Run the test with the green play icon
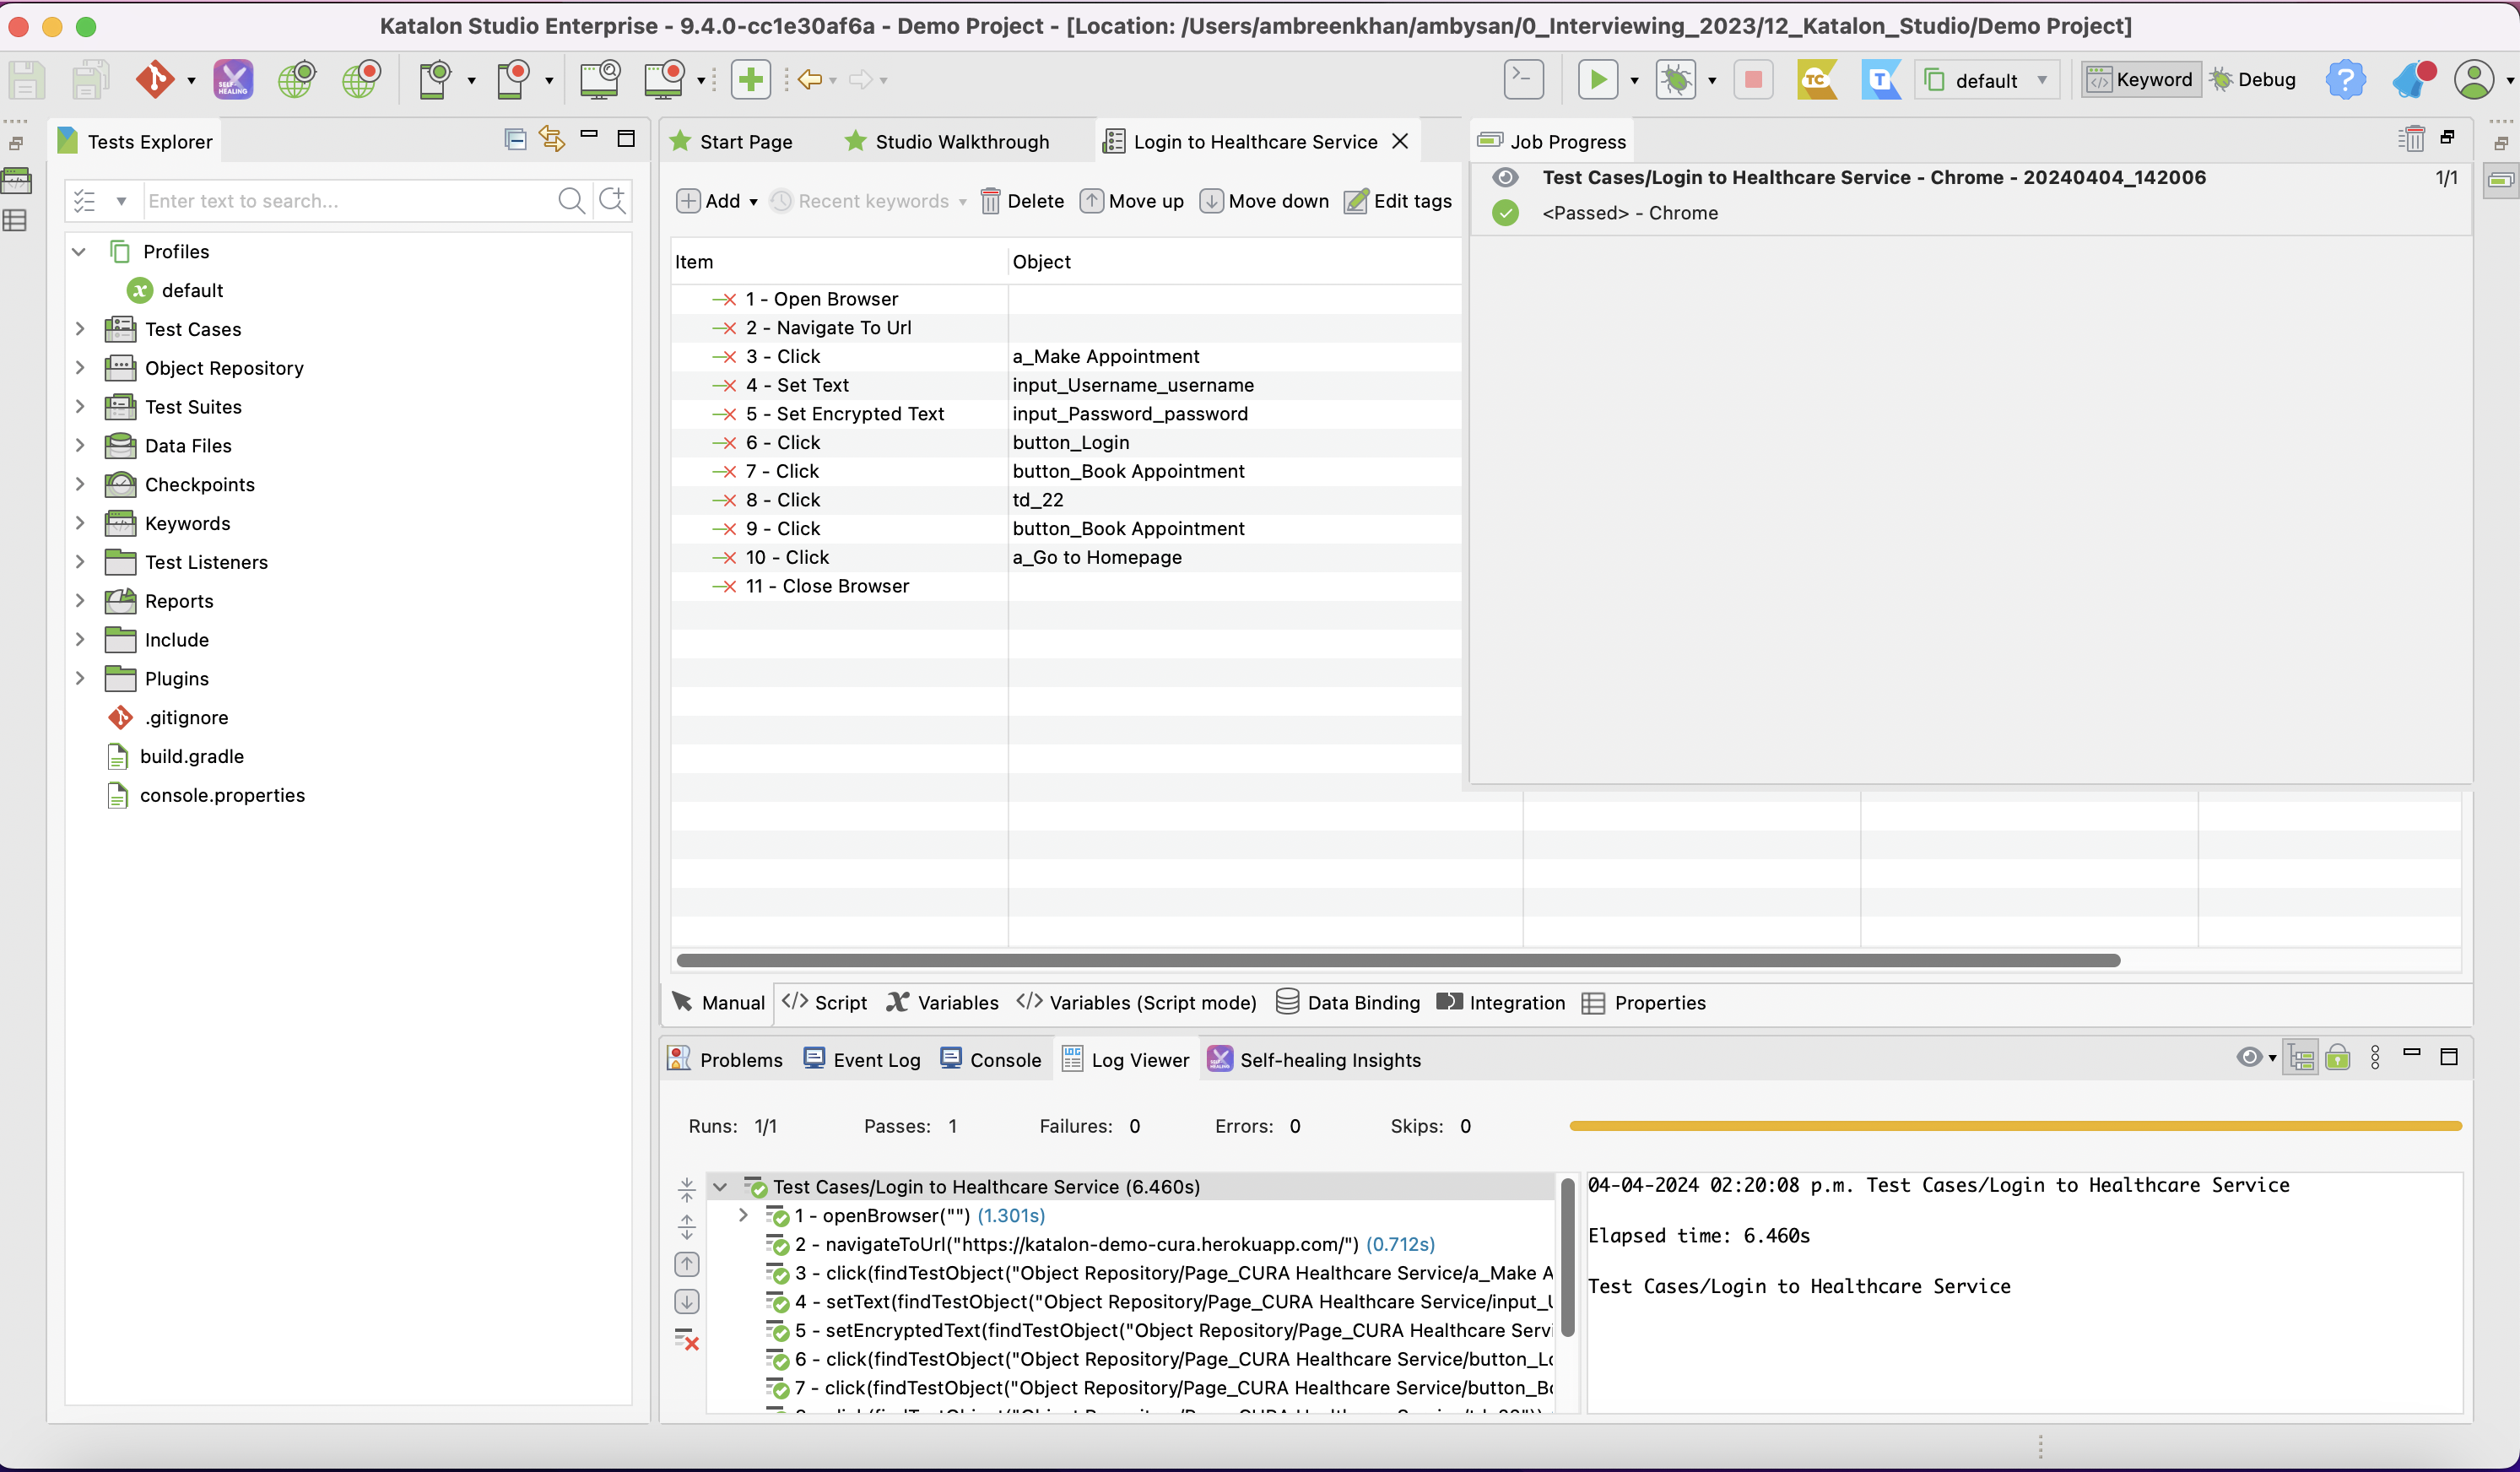 (1598, 80)
